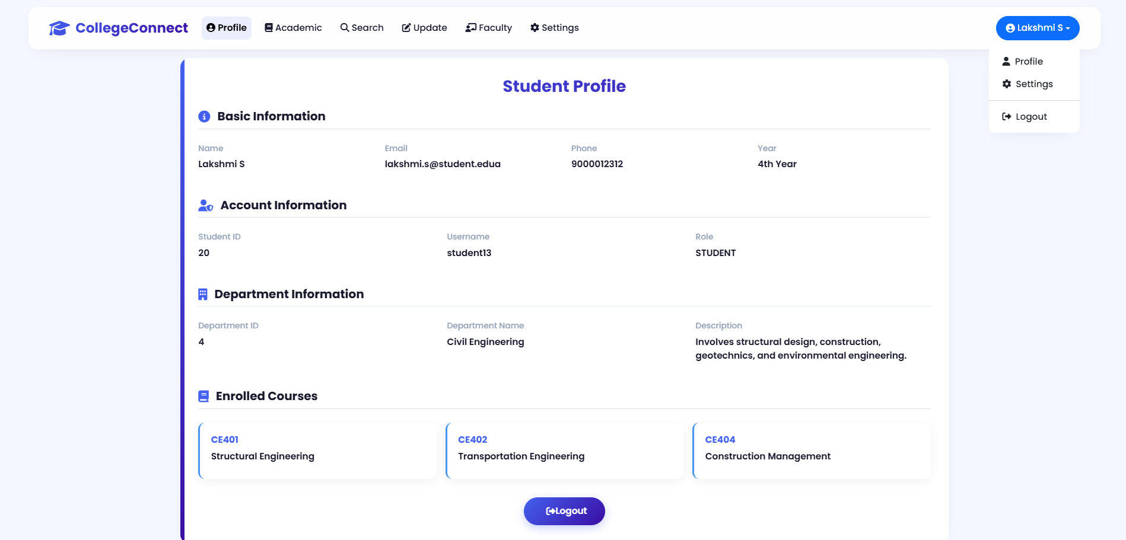The image size is (1126, 540).
Task: Click the user shield icon beside Account Information
Action: coord(206,206)
